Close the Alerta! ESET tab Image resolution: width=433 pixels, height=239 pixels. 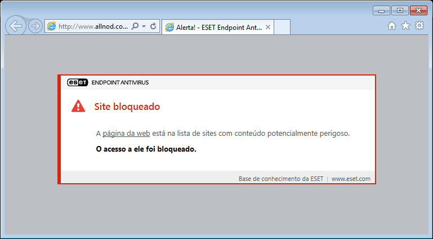pos(268,27)
